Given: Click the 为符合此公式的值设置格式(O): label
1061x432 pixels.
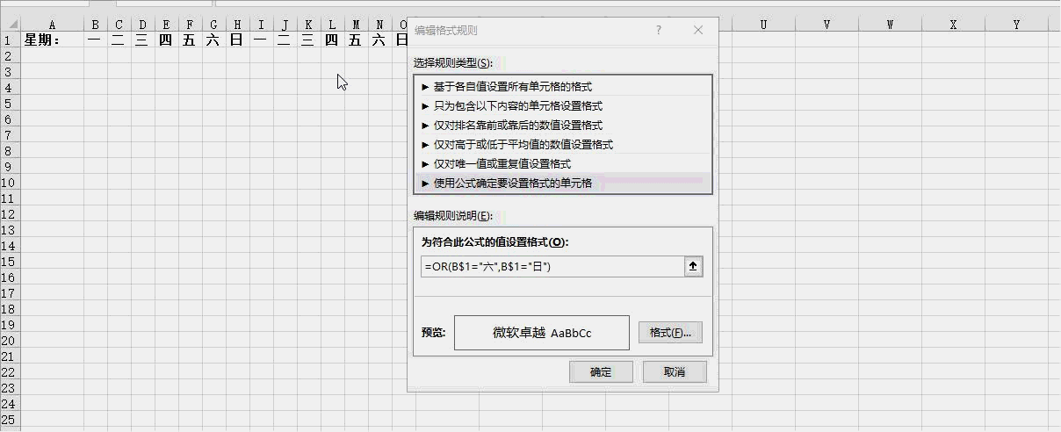Looking at the screenshot, I should pyautogui.click(x=494, y=242).
